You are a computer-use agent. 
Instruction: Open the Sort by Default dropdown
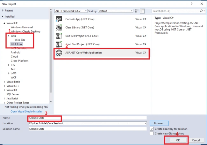tap(116, 11)
